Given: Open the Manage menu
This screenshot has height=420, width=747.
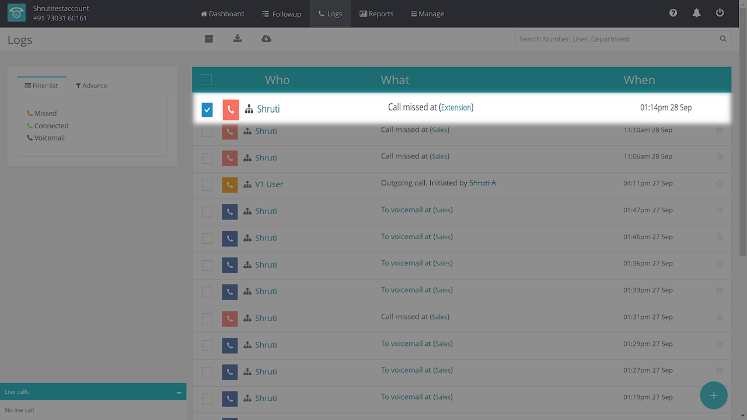Looking at the screenshot, I should tap(427, 14).
